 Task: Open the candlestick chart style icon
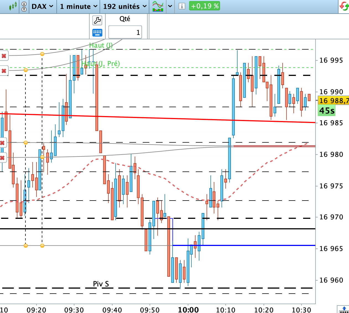pos(13,6)
